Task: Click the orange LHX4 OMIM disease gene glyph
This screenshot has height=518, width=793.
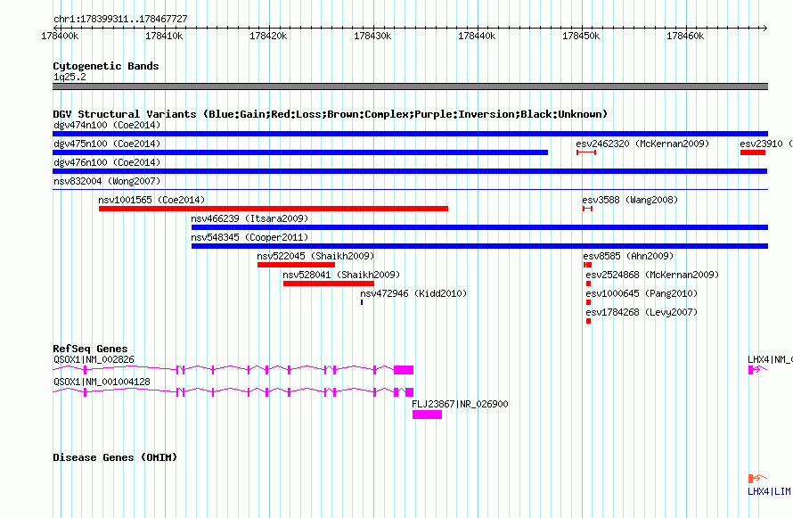Action: pyautogui.click(x=757, y=478)
